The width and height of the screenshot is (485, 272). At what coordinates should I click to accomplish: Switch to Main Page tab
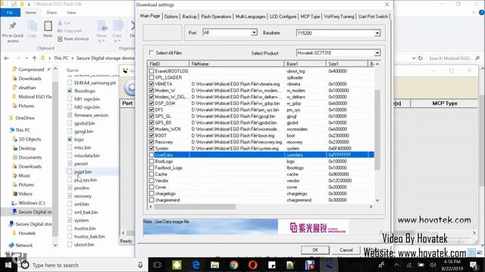[150, 16]
